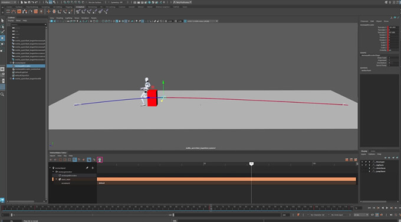
Task: Switch to the Anim layer tab
Action: click(373, 151)
